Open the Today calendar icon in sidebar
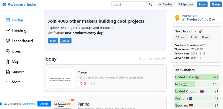The image size is (223, 109). (8, 20)
